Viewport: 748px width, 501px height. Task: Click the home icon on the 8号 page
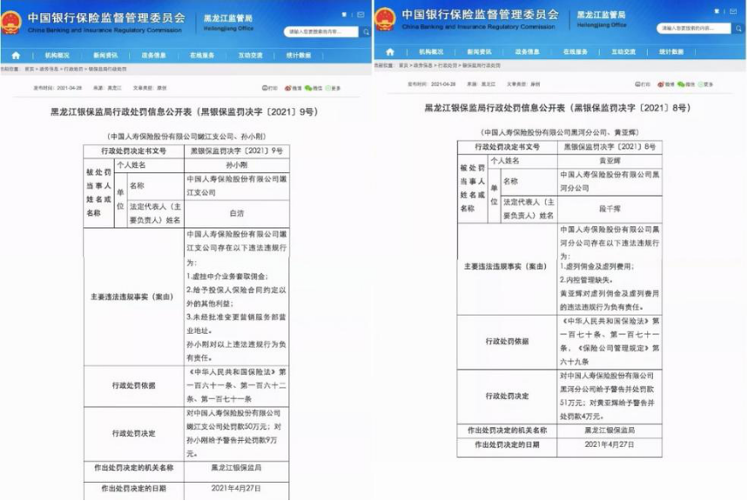pyautogui.click(x=390, y=51)
